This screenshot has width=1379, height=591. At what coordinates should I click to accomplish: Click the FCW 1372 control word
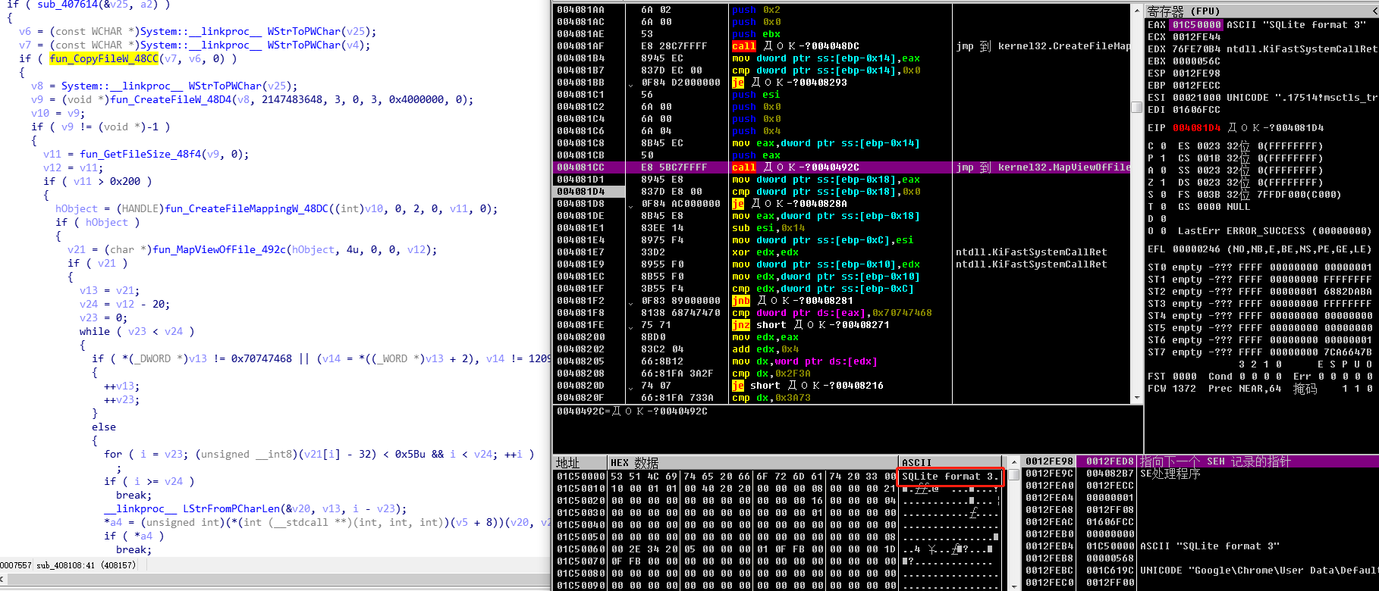coord(1172,389)
